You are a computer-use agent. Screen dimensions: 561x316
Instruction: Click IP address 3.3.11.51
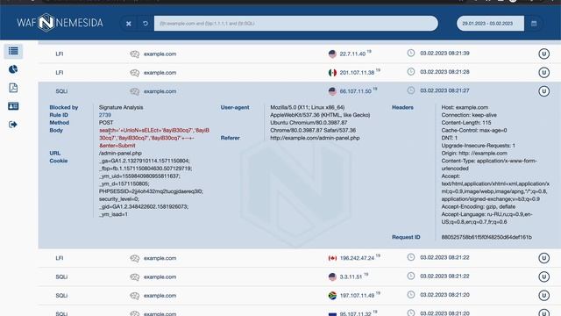[x=351, y=277]
